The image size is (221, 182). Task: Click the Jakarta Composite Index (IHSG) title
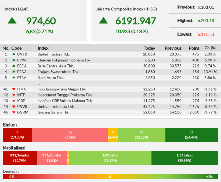[127, 9]
